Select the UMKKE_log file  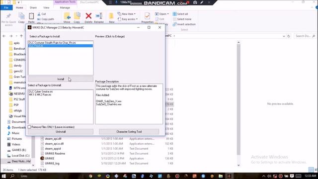52,164
